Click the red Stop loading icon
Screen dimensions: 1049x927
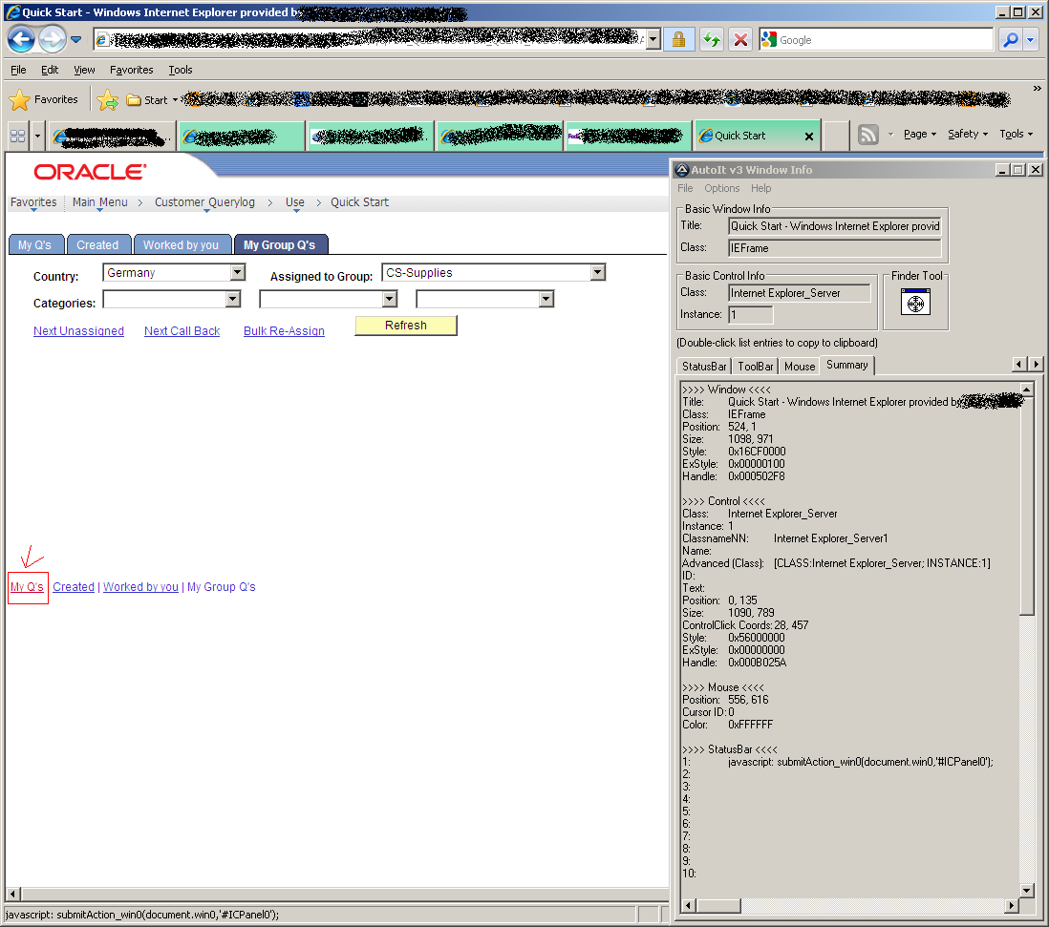pos(739,39)
